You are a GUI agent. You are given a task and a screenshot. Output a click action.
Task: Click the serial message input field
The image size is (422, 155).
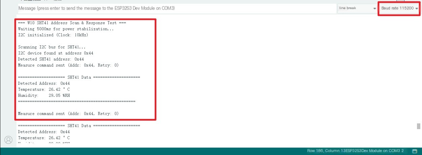[176, 8]
